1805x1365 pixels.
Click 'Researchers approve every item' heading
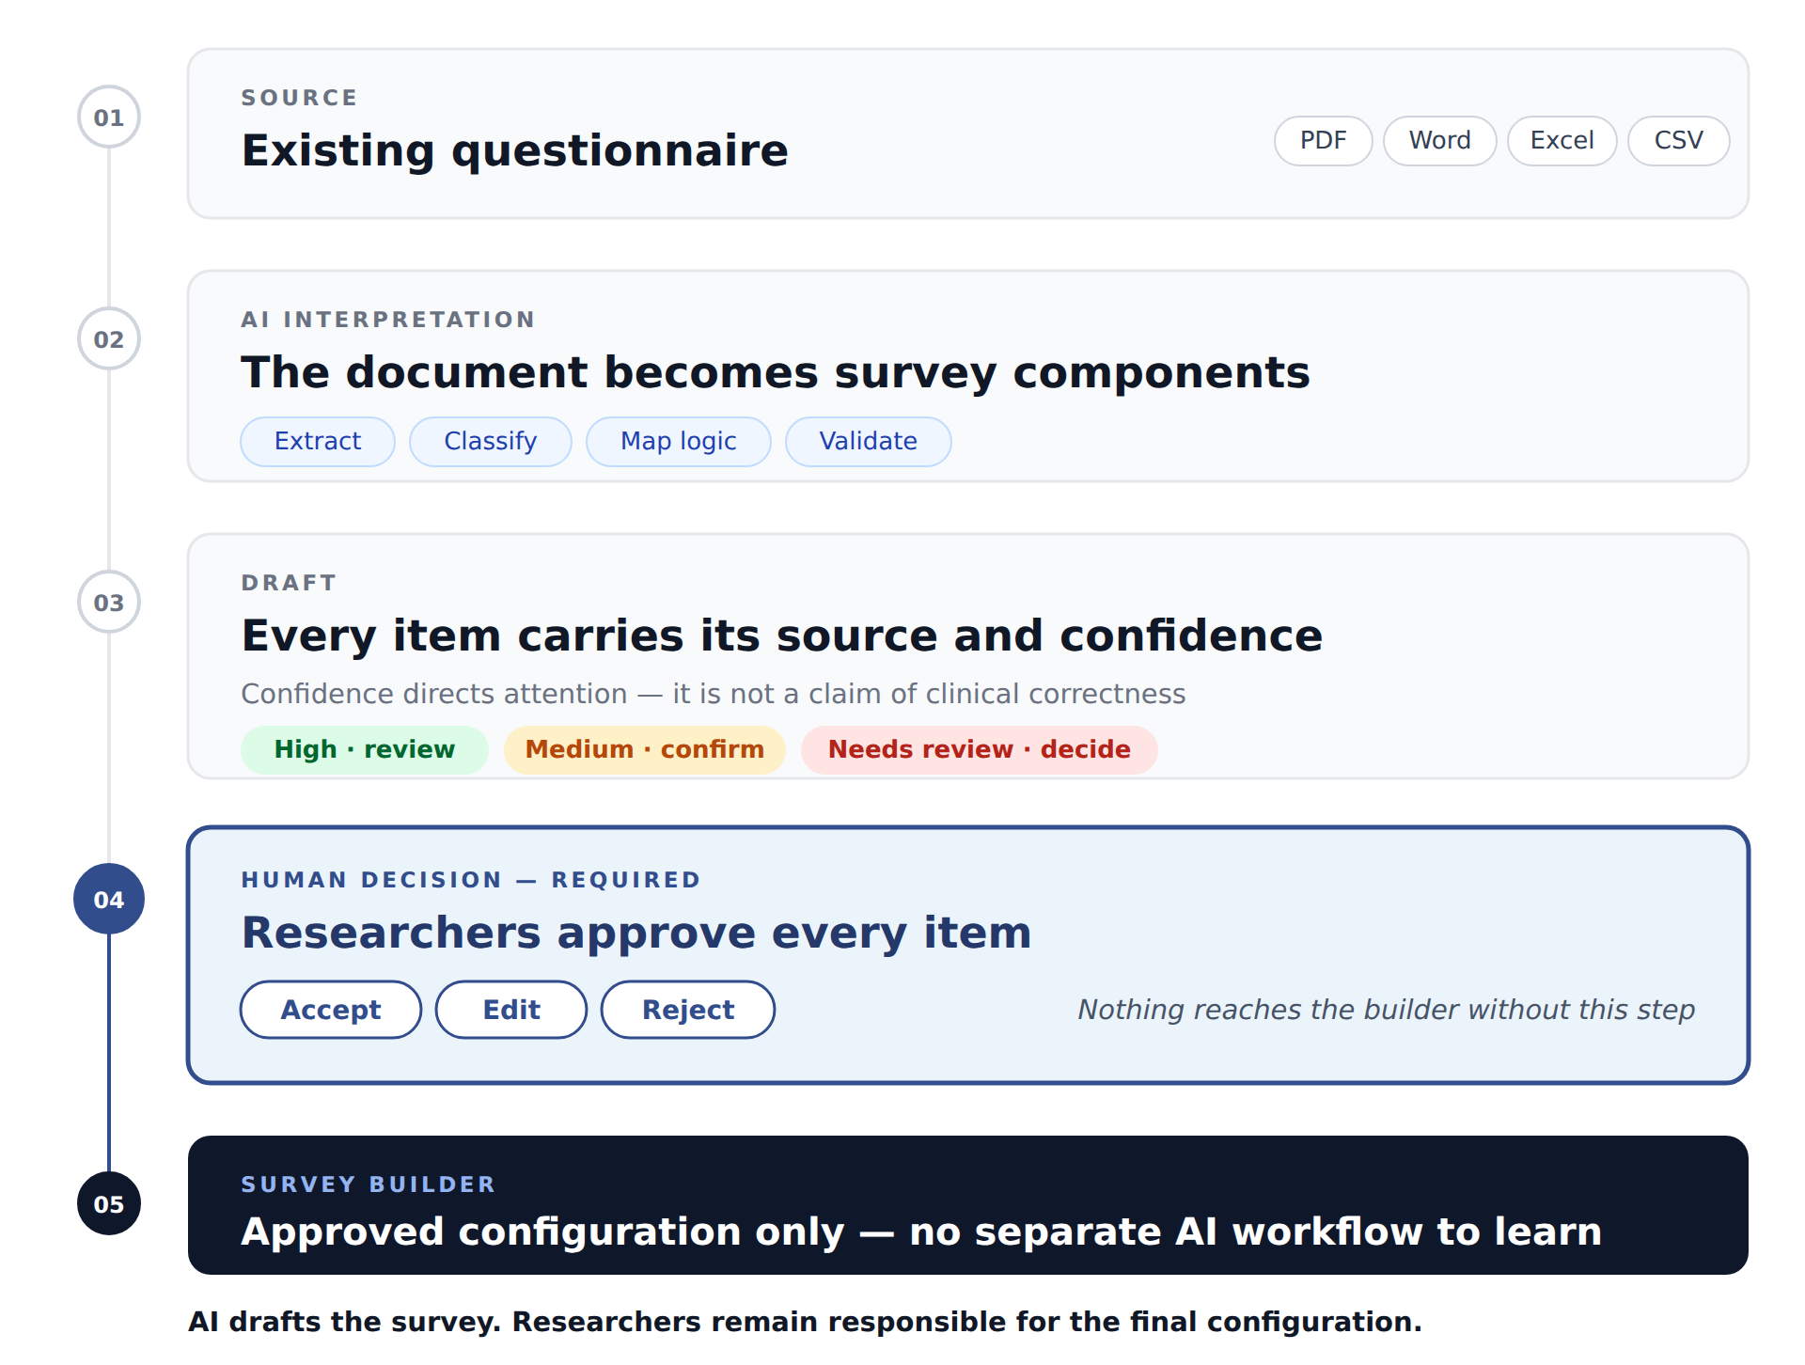pos(636,934)
